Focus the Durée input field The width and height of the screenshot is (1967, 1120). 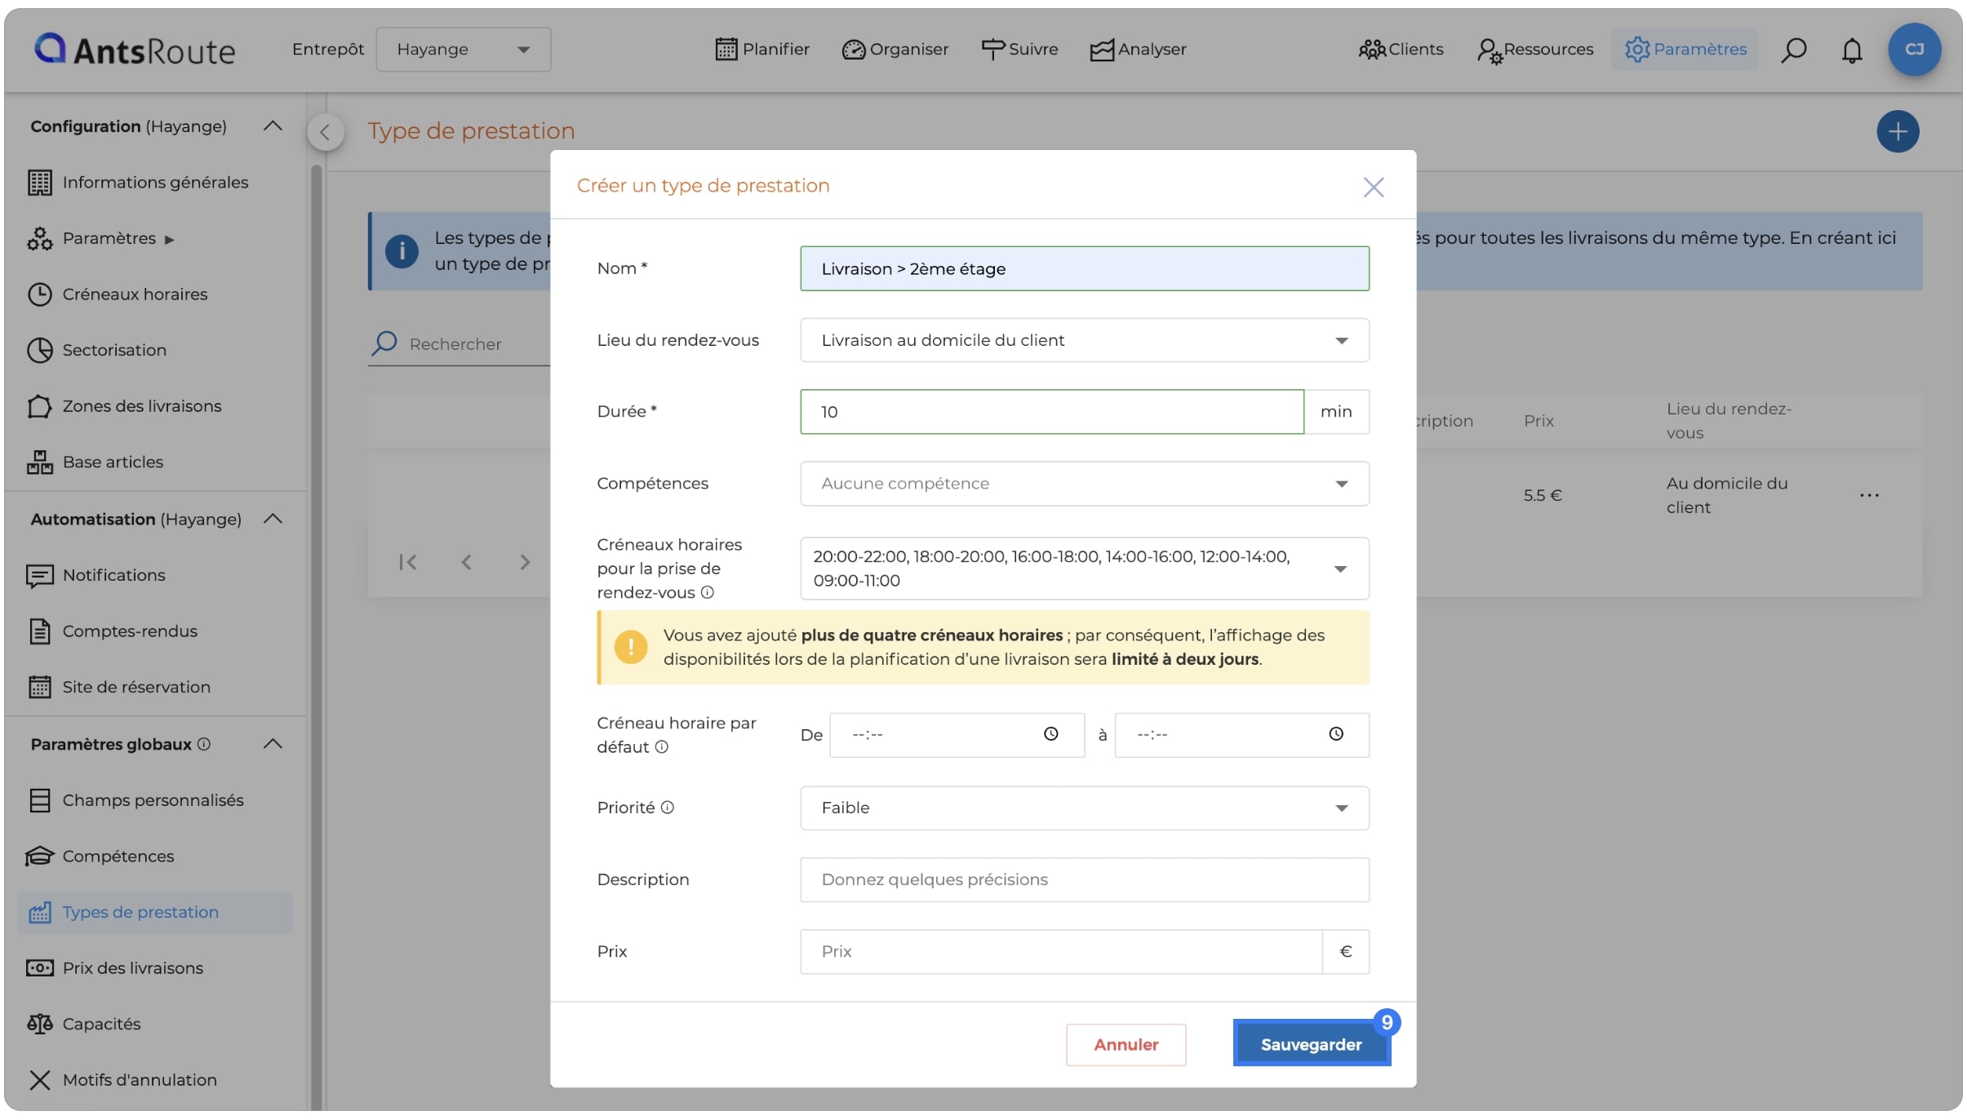click(x=1052, y=412)
